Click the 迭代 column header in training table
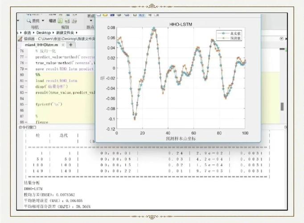This screenshot has width=304, height=223. click(64, 135)
